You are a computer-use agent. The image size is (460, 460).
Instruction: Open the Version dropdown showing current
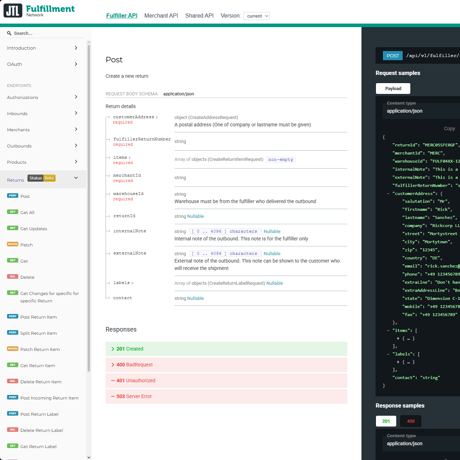[x=257, y=16]
